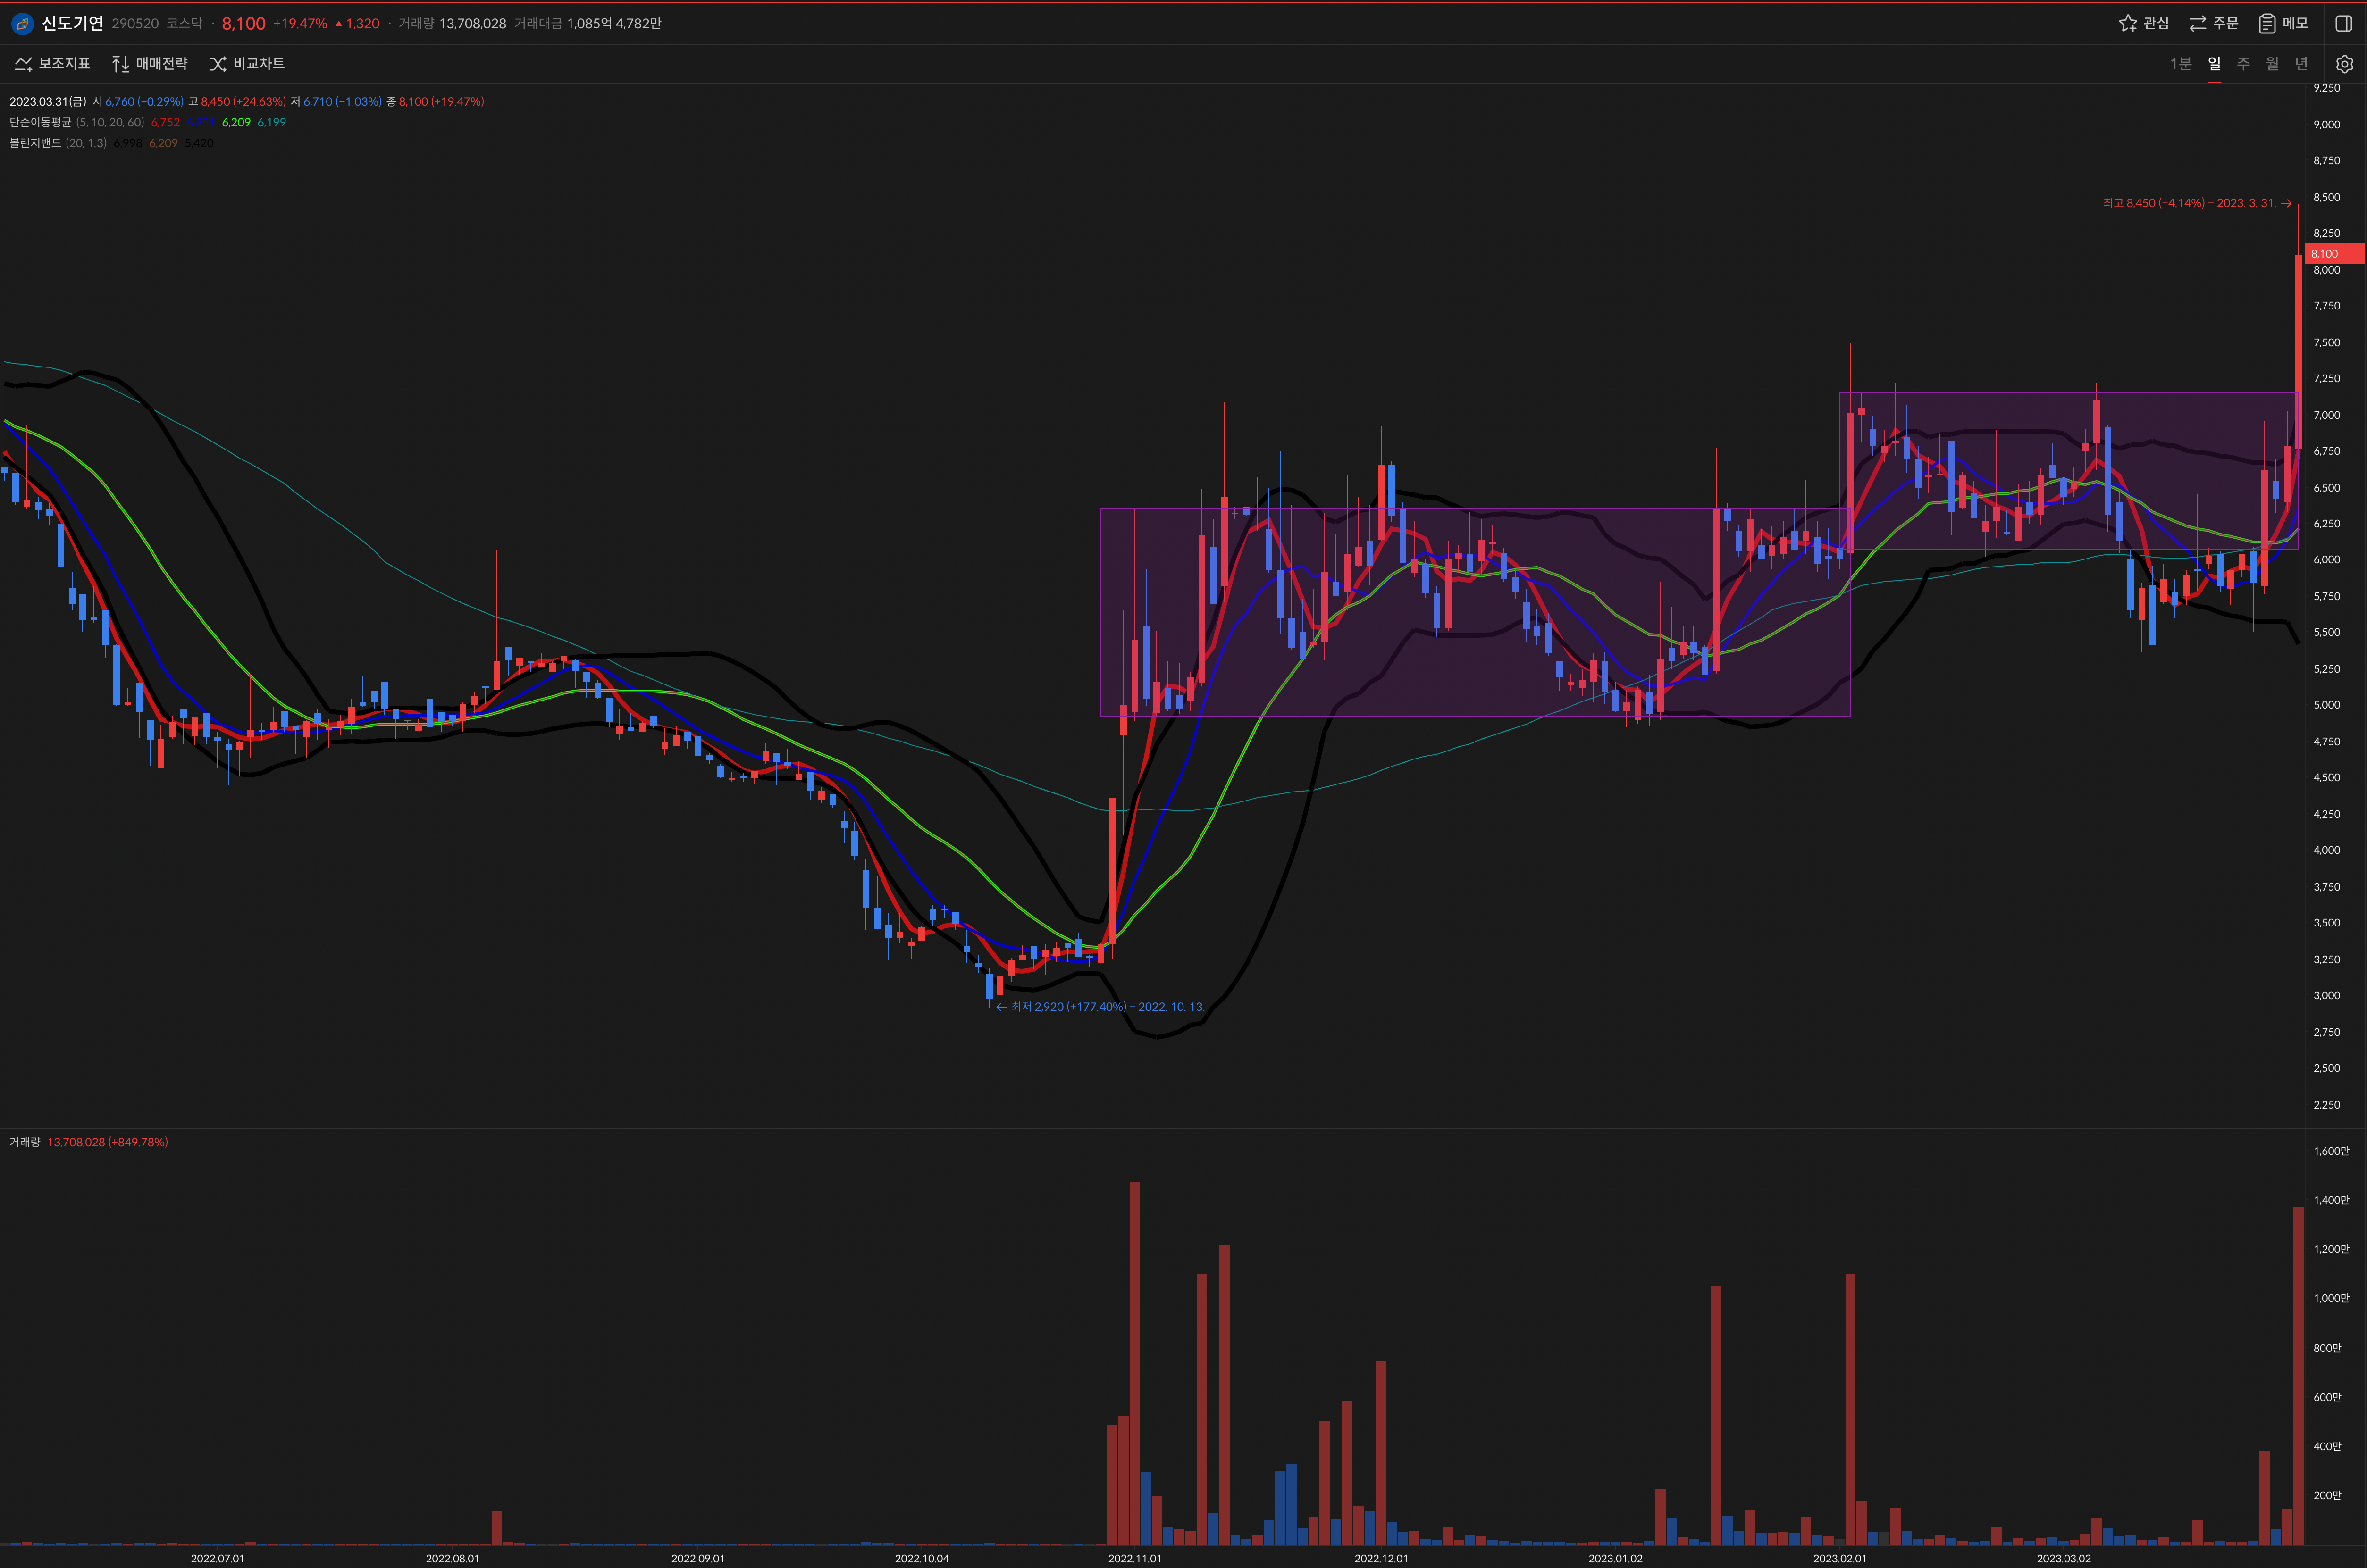
Task: Open the 주문 order panel
Action: (2213, 23)
